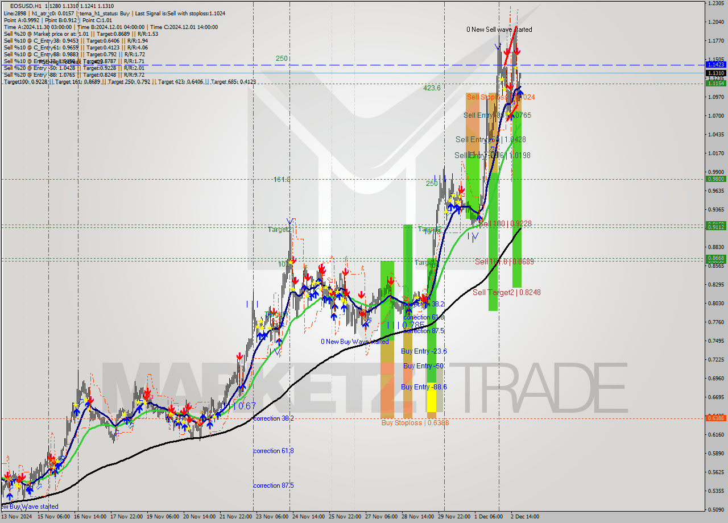
Task: Click the red 0.6388 price tag
Action: 715,418
